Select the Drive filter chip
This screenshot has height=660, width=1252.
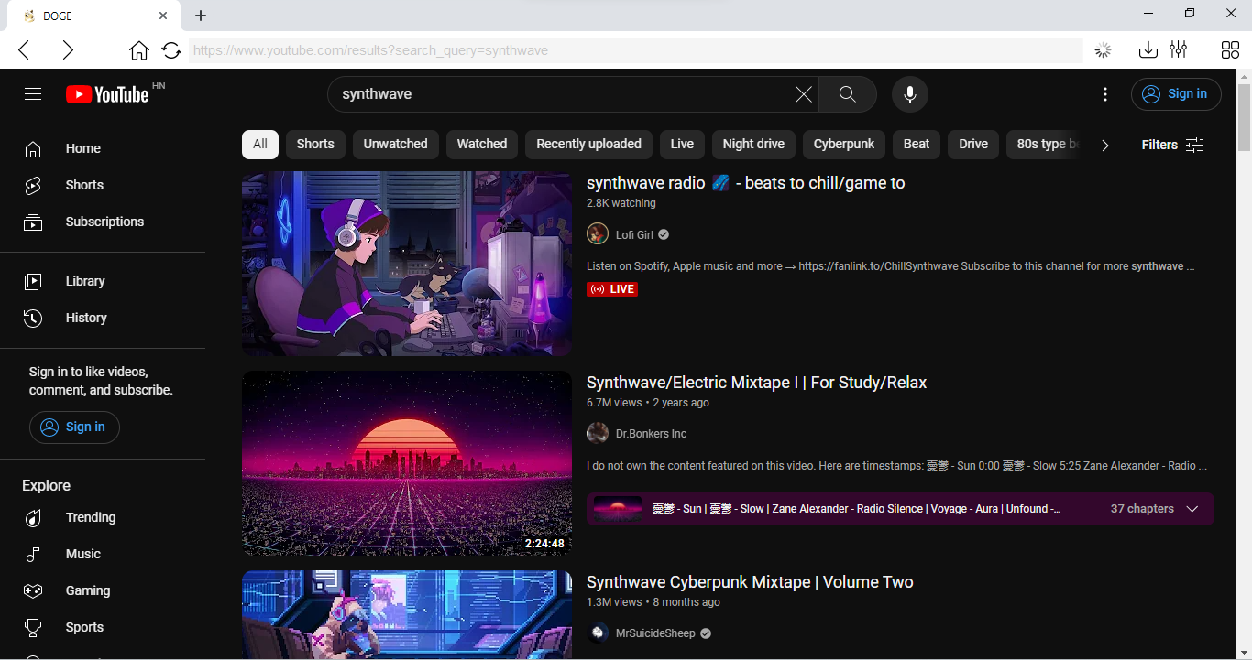(973, 144)
